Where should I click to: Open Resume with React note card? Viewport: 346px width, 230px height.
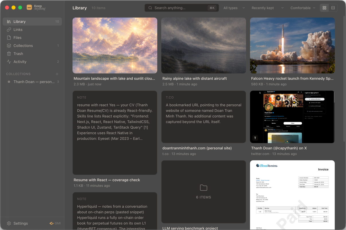coord(115,133)
